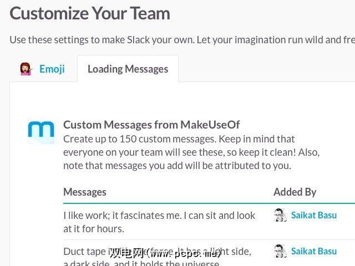
Task: Click the 'Custom Messages from MakeUseOf' heading
Action: [x=151, y=125]
